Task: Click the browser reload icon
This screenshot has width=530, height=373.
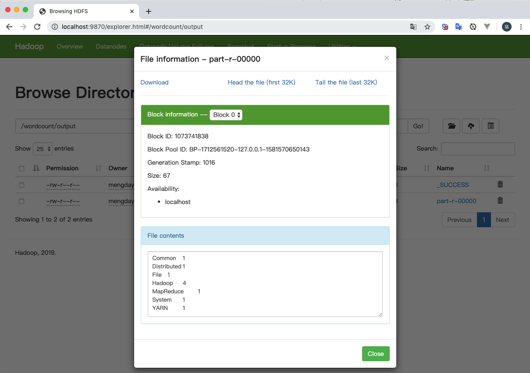Action: pos(37,27)
